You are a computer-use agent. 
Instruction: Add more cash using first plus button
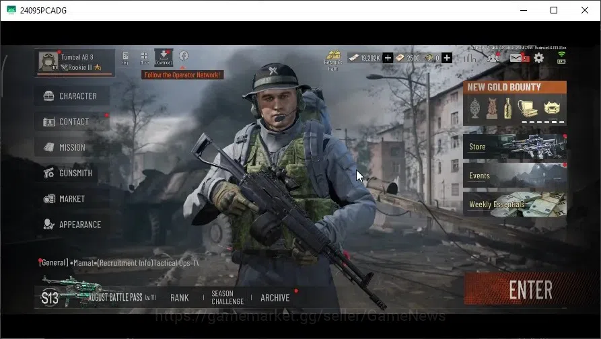pyautogui.click(x=388, y=58)
